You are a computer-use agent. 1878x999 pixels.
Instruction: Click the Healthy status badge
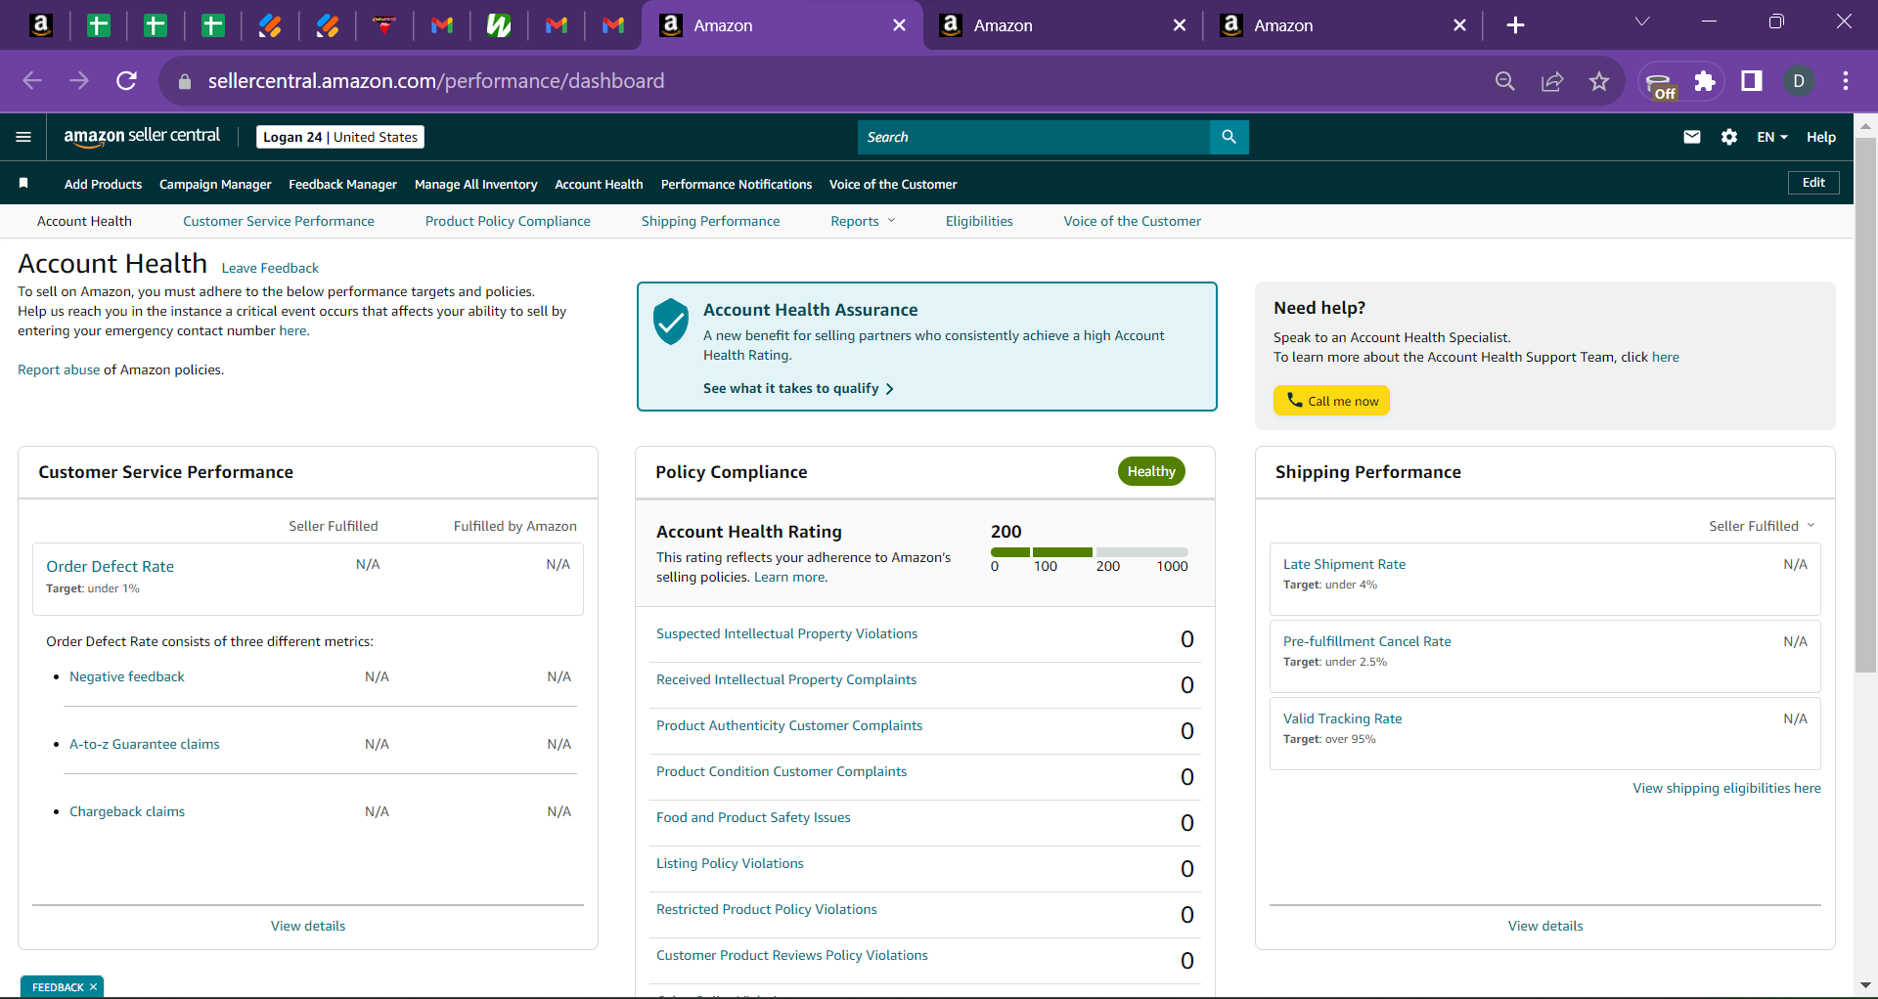pos(1151,471)
